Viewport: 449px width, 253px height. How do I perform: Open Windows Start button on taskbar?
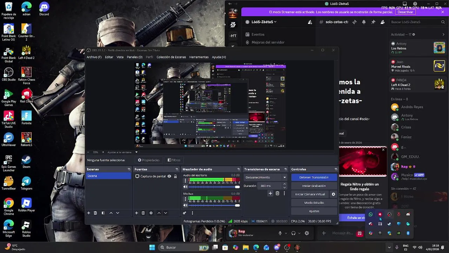click(152, 247)
